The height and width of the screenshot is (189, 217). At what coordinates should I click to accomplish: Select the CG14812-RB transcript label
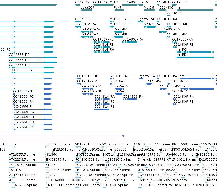(85, 19)
